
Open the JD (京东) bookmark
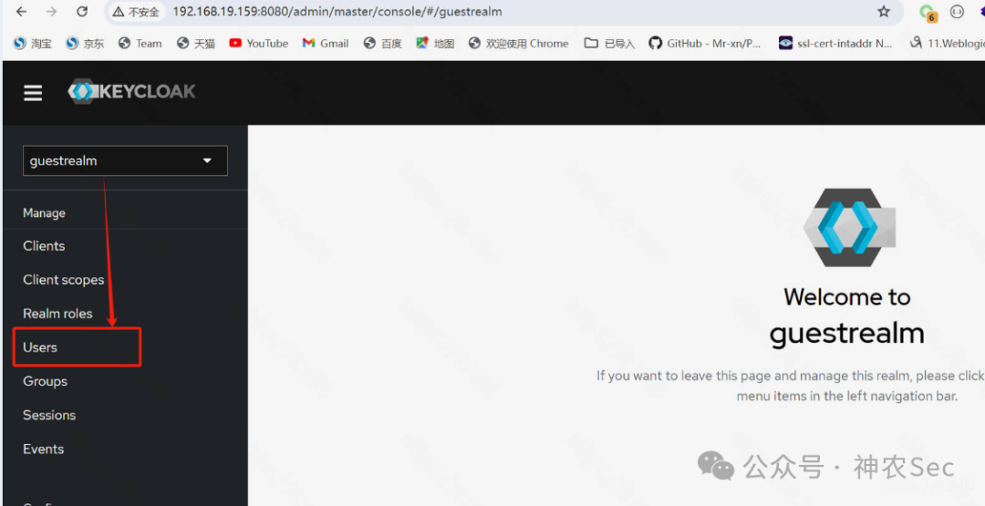tap(86, 44)
